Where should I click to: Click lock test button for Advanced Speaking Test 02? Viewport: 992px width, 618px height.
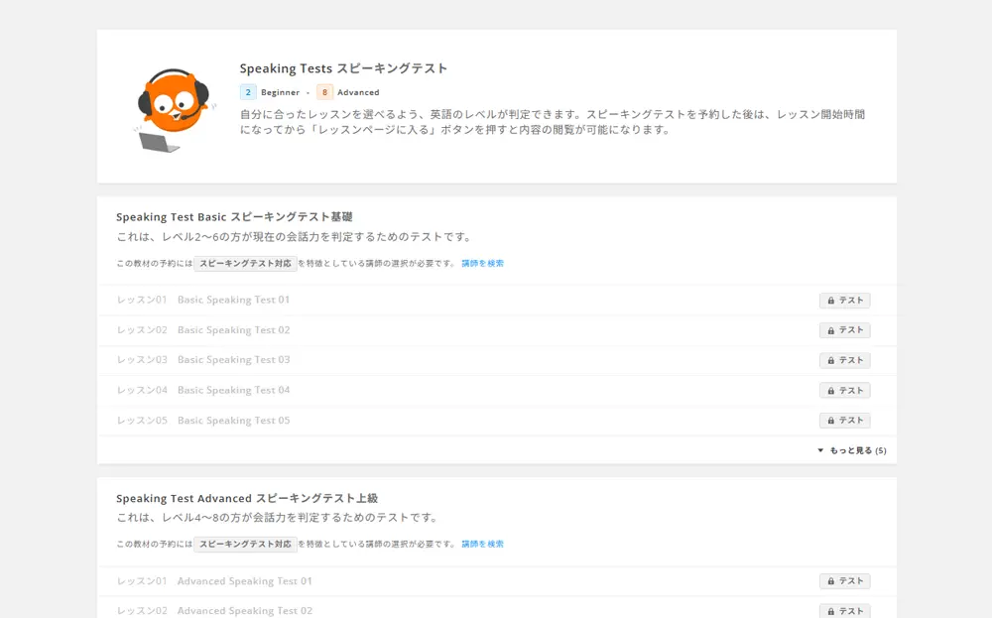(844, 611)
